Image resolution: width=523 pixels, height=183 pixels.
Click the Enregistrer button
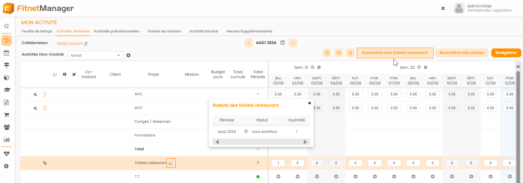[506, 53]
